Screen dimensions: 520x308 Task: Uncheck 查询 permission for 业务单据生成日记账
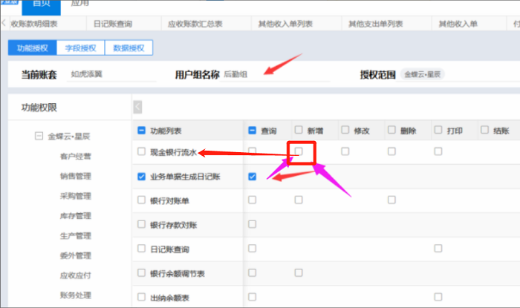(x=253, y=176)
